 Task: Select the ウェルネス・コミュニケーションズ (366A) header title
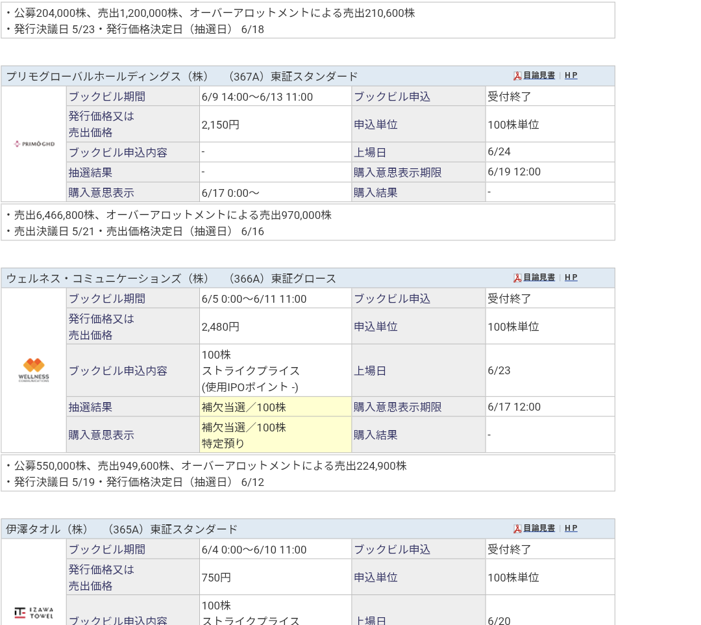coord(171,279)
